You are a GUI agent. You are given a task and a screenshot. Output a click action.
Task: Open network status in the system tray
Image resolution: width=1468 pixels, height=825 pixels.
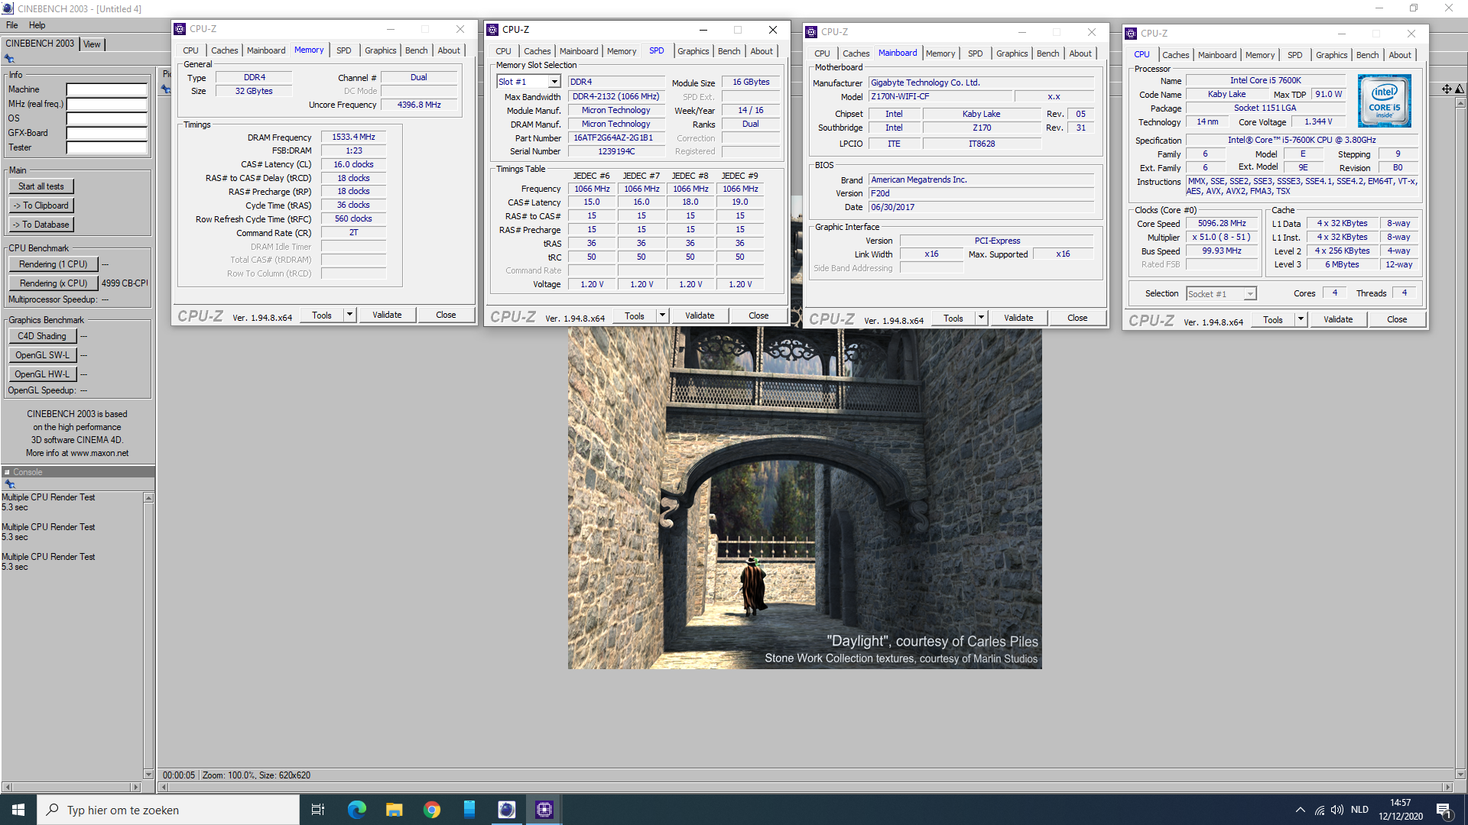(1320, 810)
